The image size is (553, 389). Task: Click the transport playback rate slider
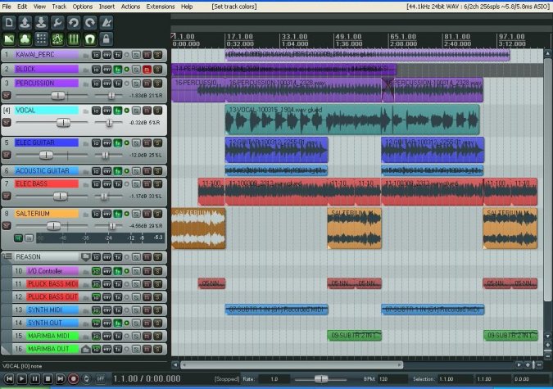click(x=320, y=379)
